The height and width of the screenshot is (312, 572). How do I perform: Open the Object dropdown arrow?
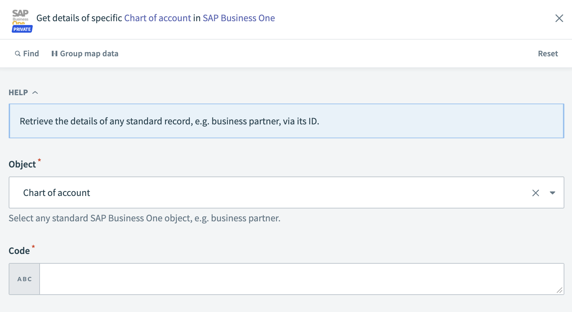552,193
